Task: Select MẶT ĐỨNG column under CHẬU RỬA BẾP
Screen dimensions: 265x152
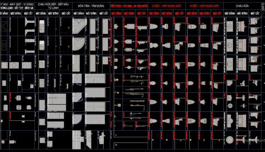Action: click(54, 13)
